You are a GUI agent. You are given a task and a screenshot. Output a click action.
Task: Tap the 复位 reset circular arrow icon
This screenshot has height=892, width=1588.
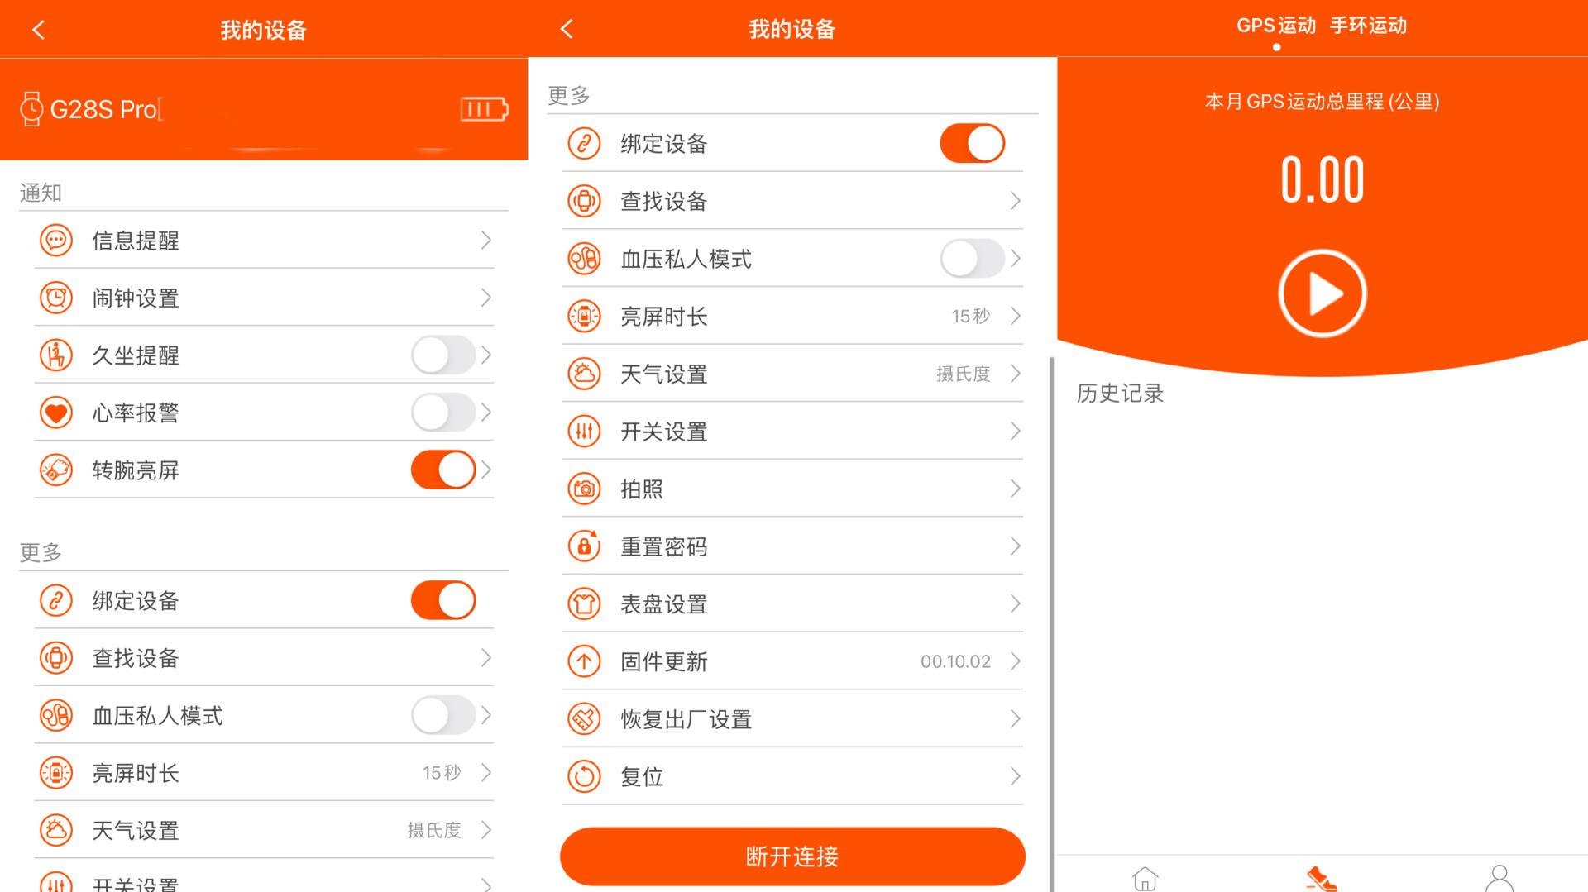pyautogui.click(x=584, y=776)
